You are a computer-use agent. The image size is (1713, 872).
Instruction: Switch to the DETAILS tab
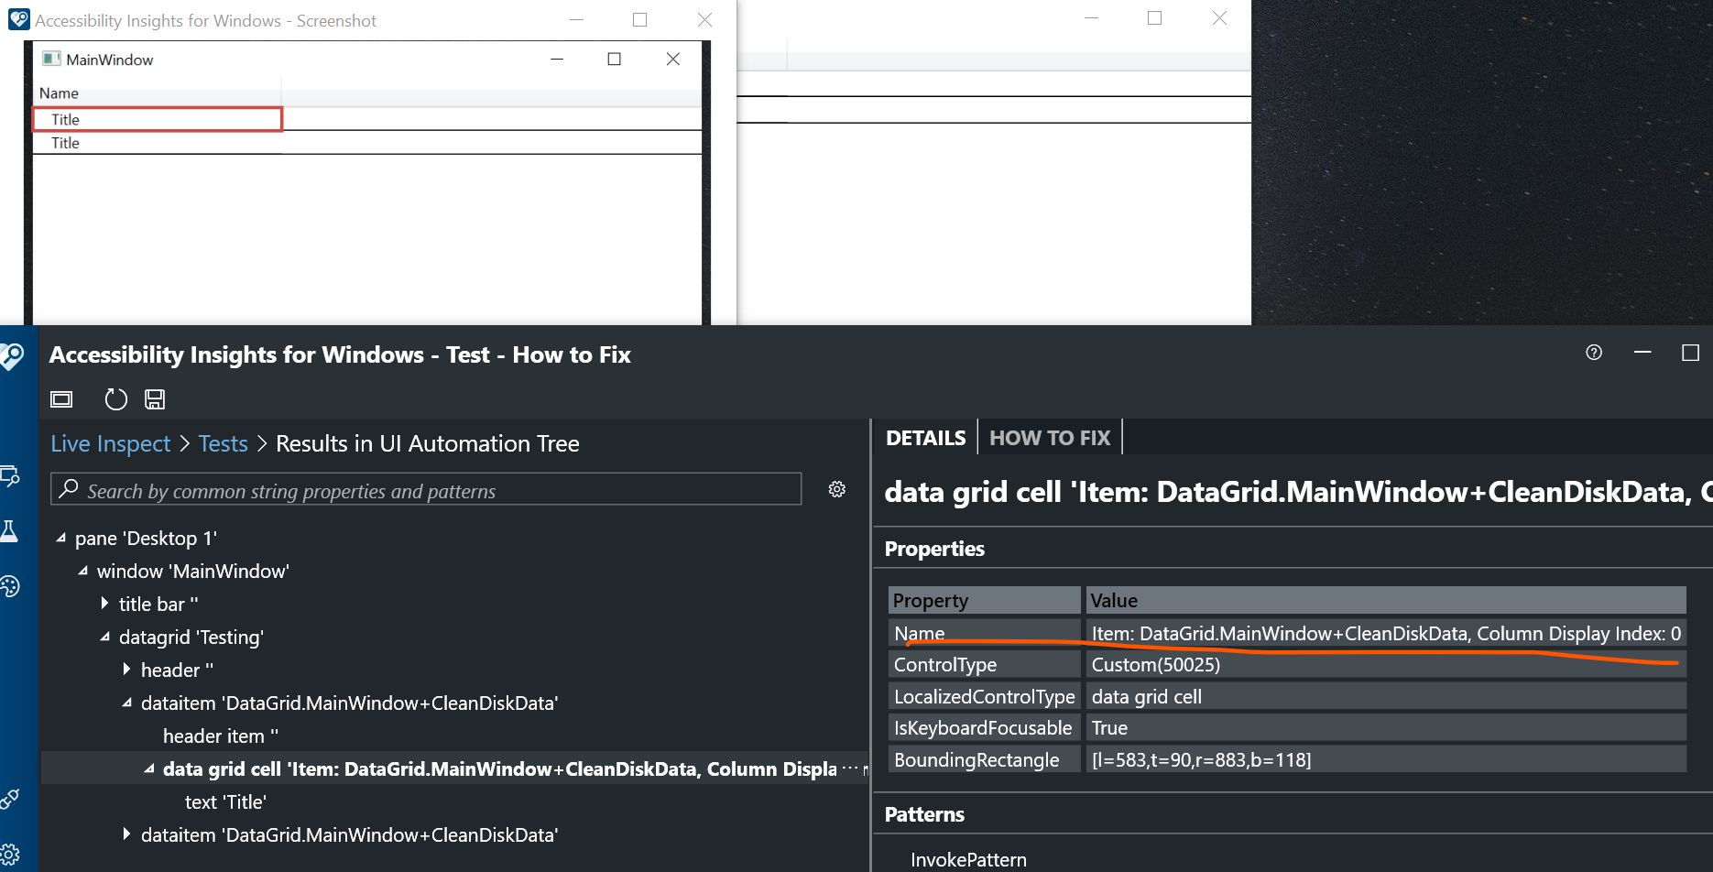click(925, 437)
